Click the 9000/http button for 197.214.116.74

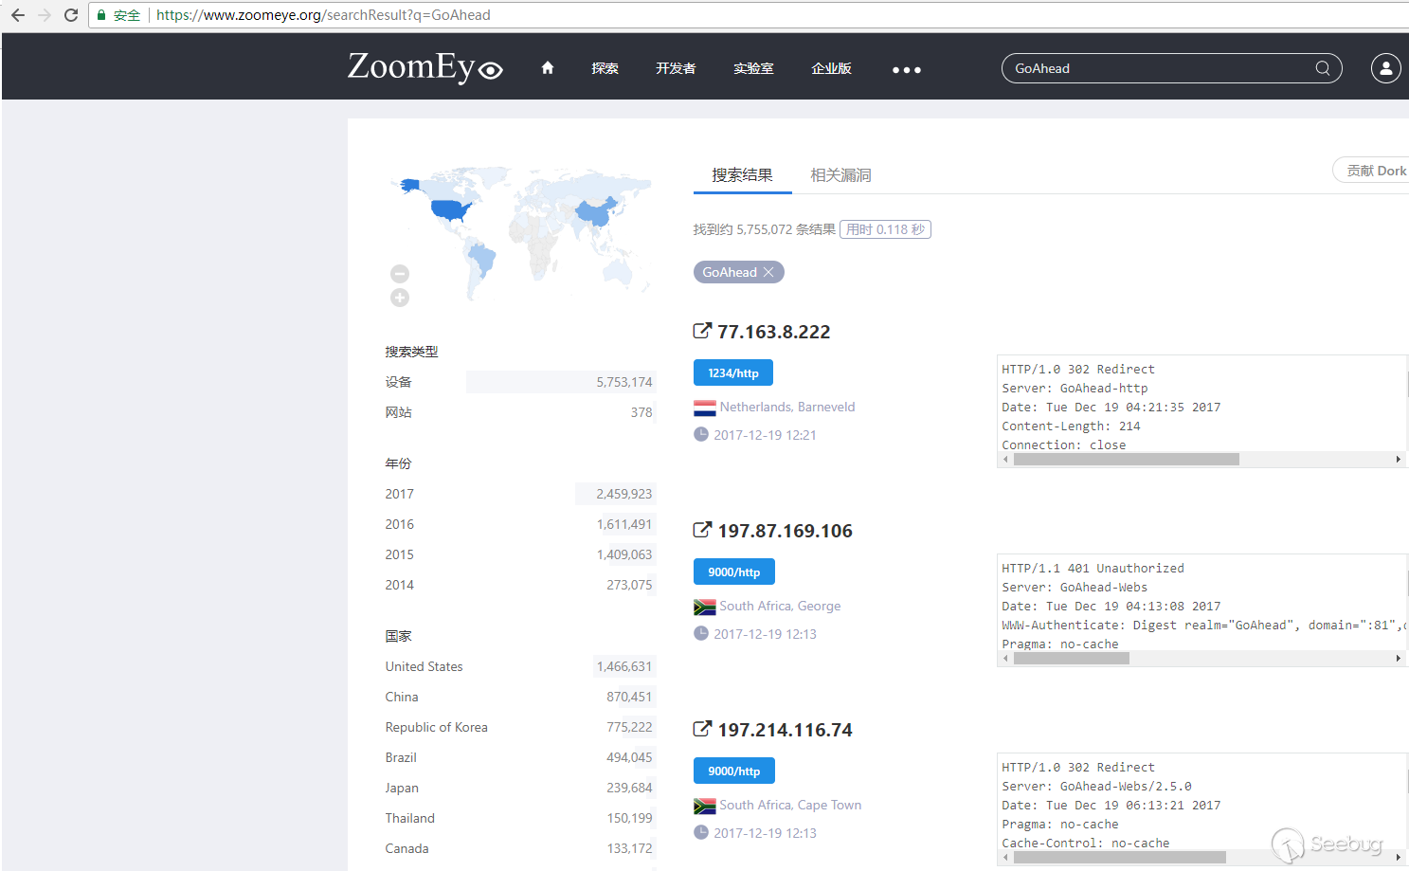coord(734,771)
